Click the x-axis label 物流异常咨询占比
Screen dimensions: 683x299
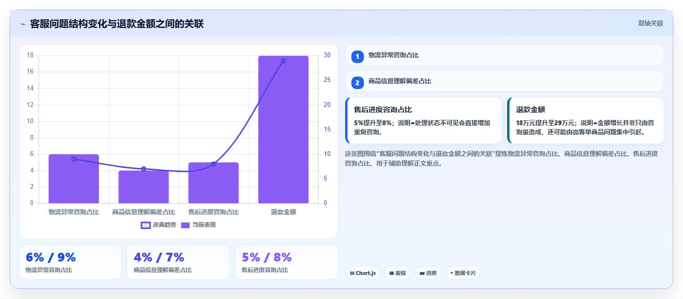click(74, 212)
